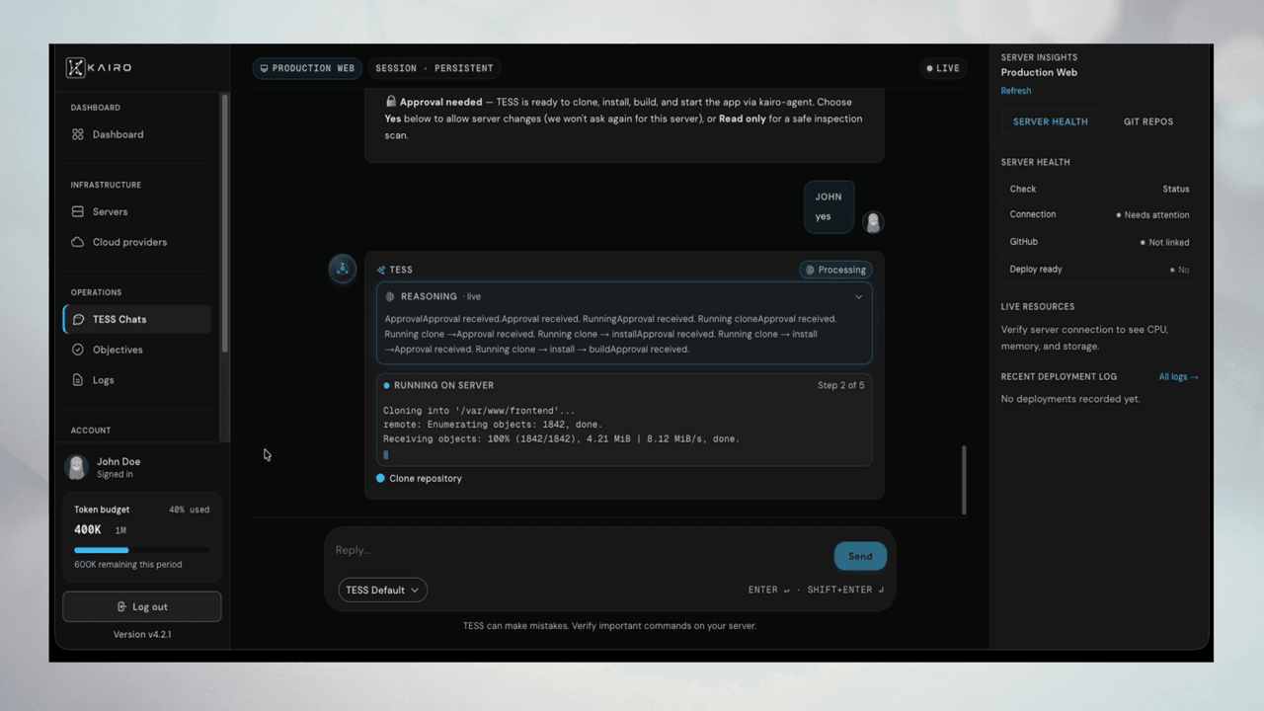The height and width of the screenshot is (711, 1264).
Task: Open the Dashboard grid icon
Action: point(78,134)
